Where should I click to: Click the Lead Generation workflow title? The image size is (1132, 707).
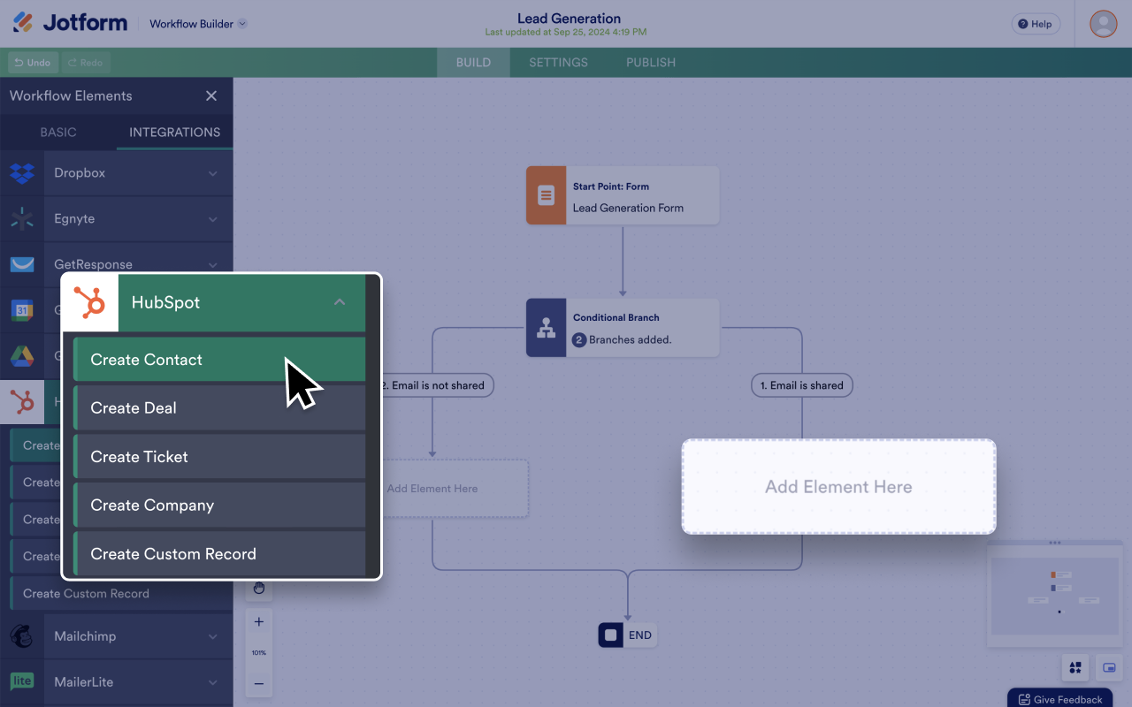[569, 19]
